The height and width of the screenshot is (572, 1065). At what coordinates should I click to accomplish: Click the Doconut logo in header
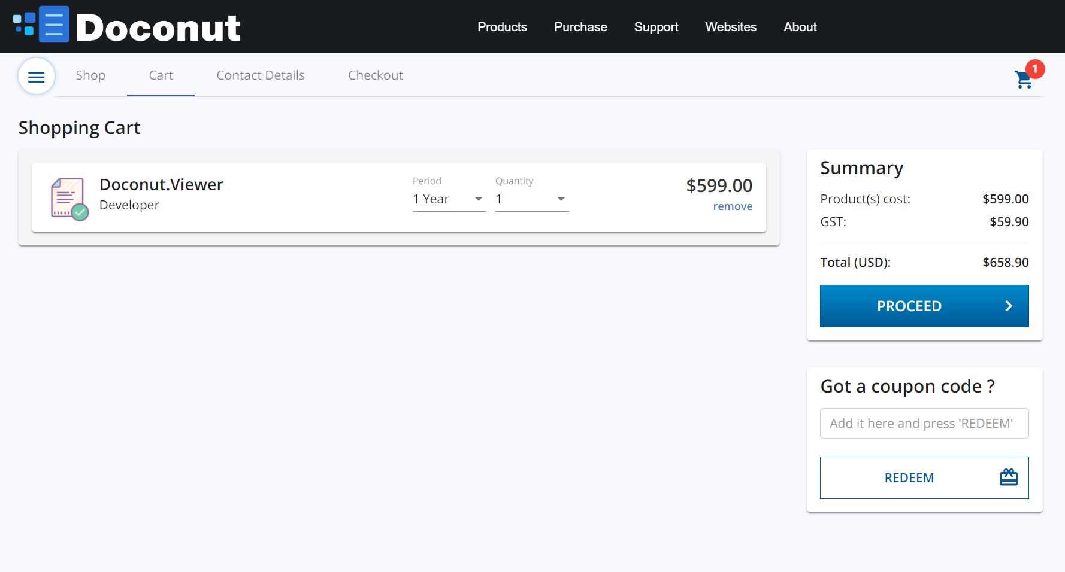point(126,26)
